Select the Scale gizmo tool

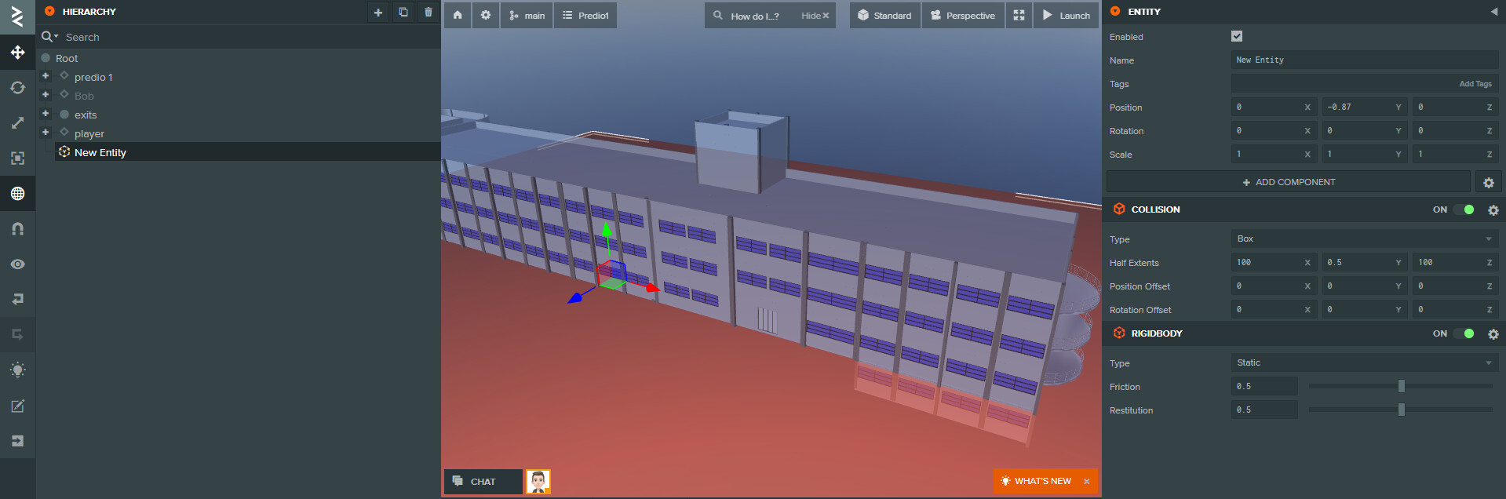tap(17, 123)
